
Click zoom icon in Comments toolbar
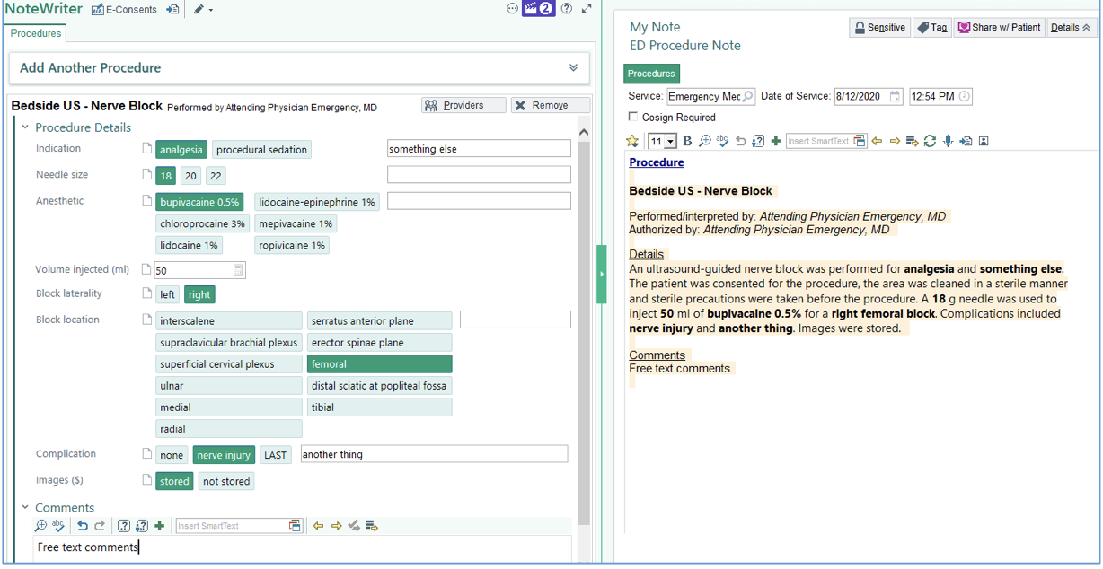tap(40, 526)
